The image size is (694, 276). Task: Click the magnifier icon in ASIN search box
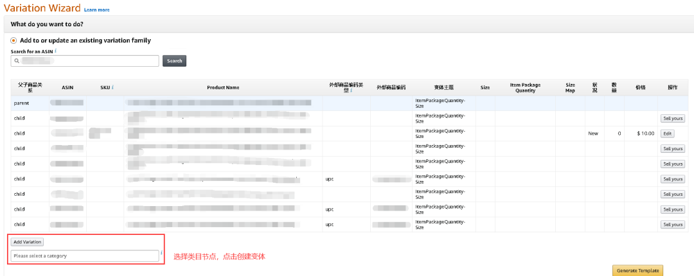(x=17, y=61)
